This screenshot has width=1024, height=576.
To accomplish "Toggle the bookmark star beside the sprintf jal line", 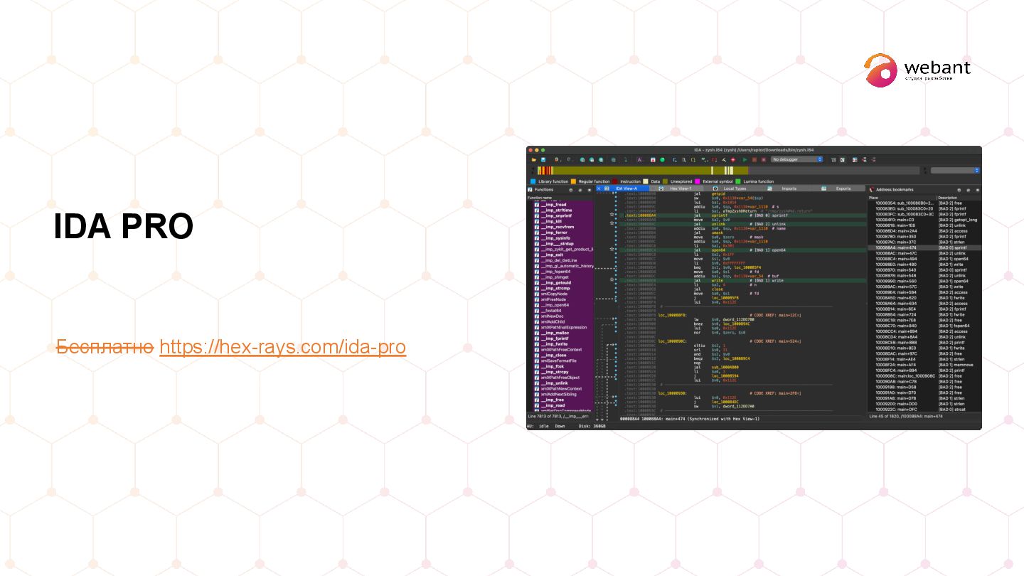I will click(x=612, y=213).
